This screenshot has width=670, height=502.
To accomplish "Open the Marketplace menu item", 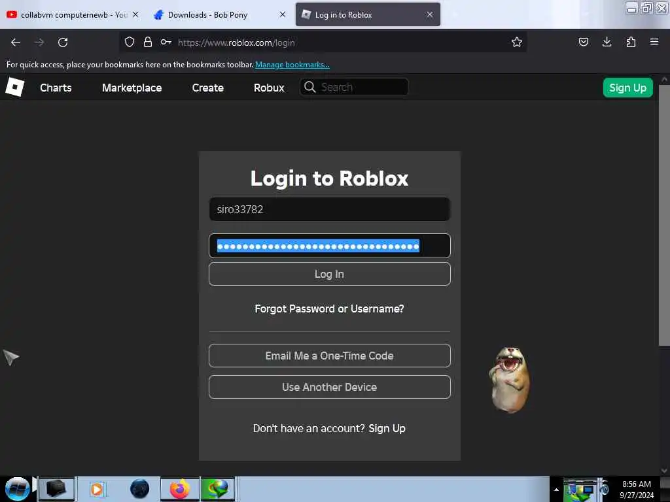I will (x=132, y=88).
